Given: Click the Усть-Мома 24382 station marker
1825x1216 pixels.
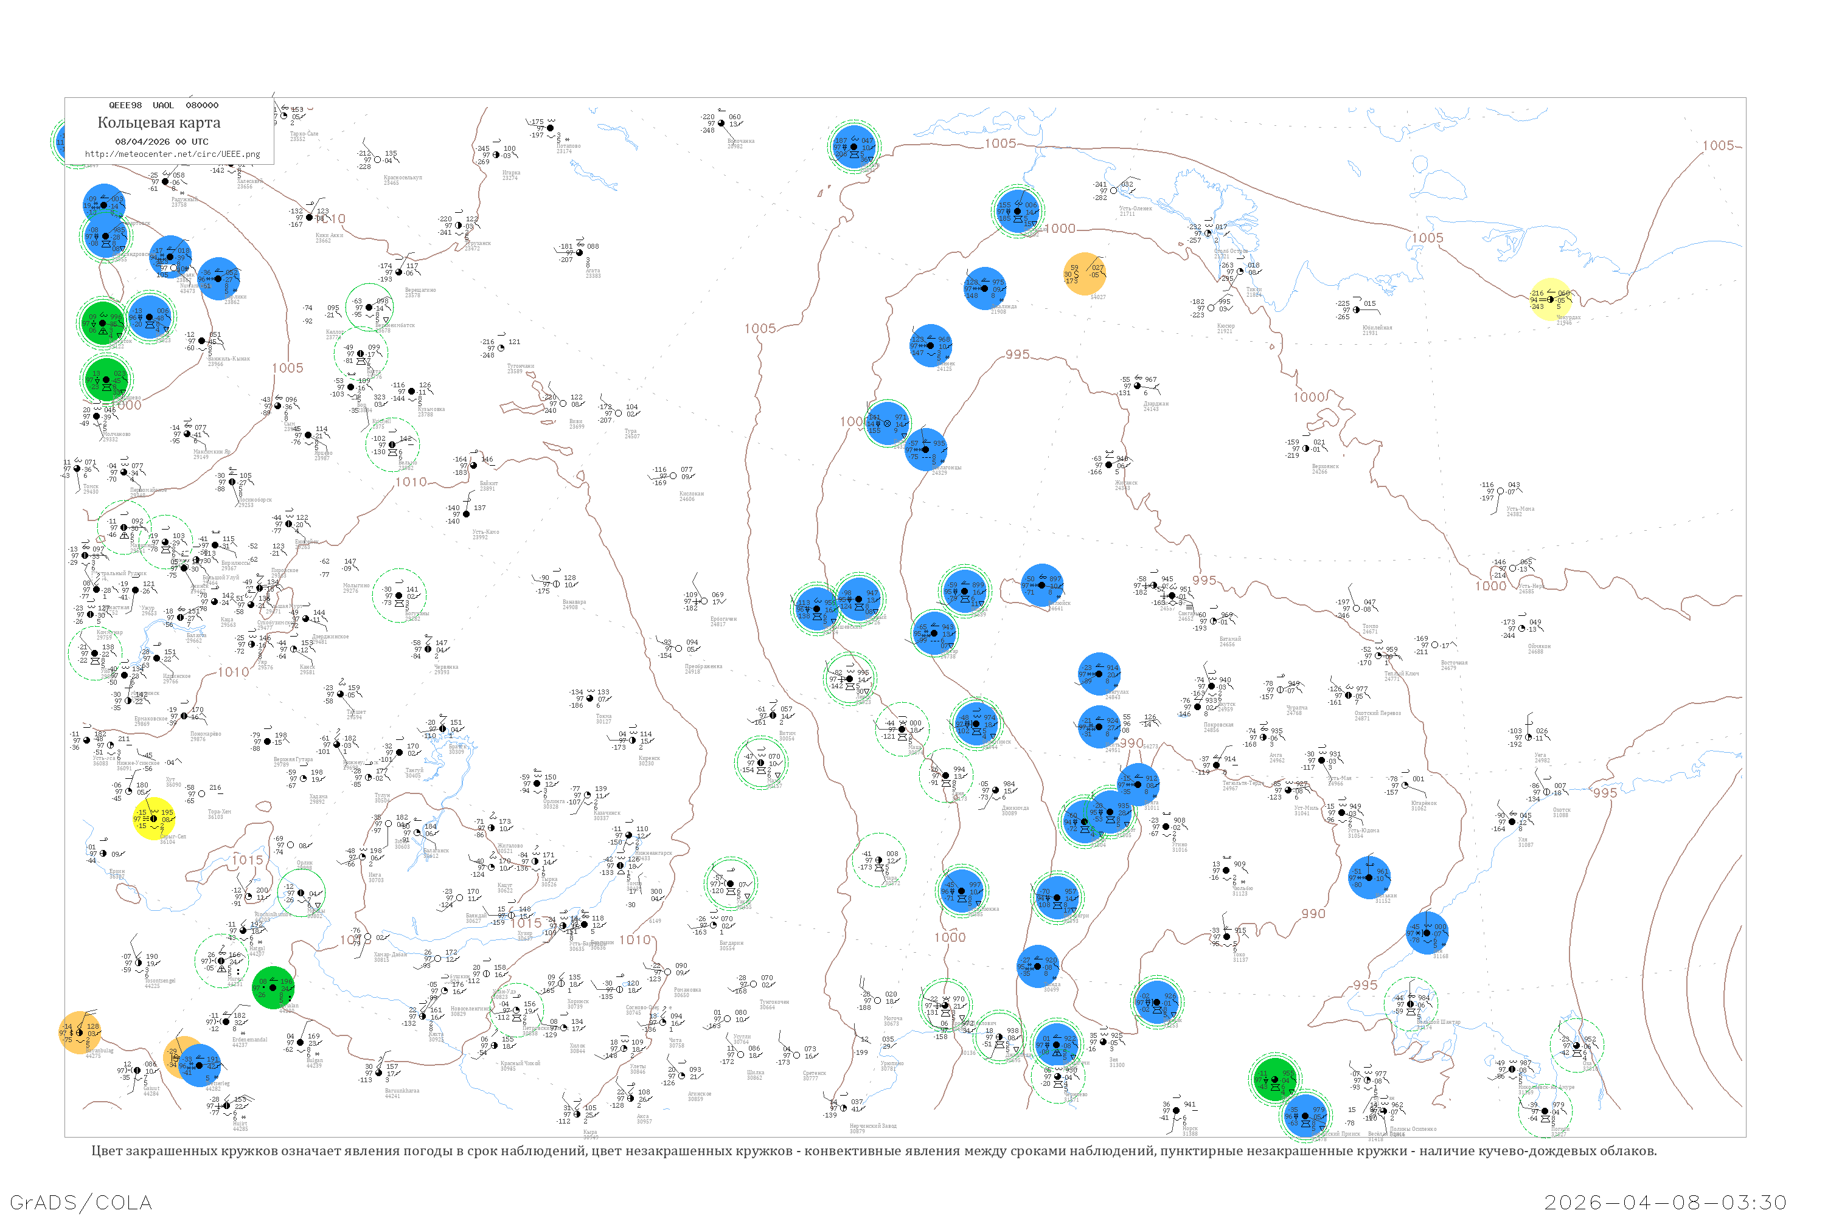Looking at the screenshot, I should (x=1500, y=491).
